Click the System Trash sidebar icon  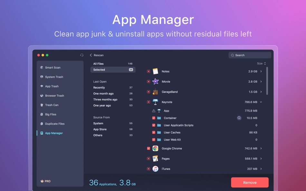pos(42,77)
